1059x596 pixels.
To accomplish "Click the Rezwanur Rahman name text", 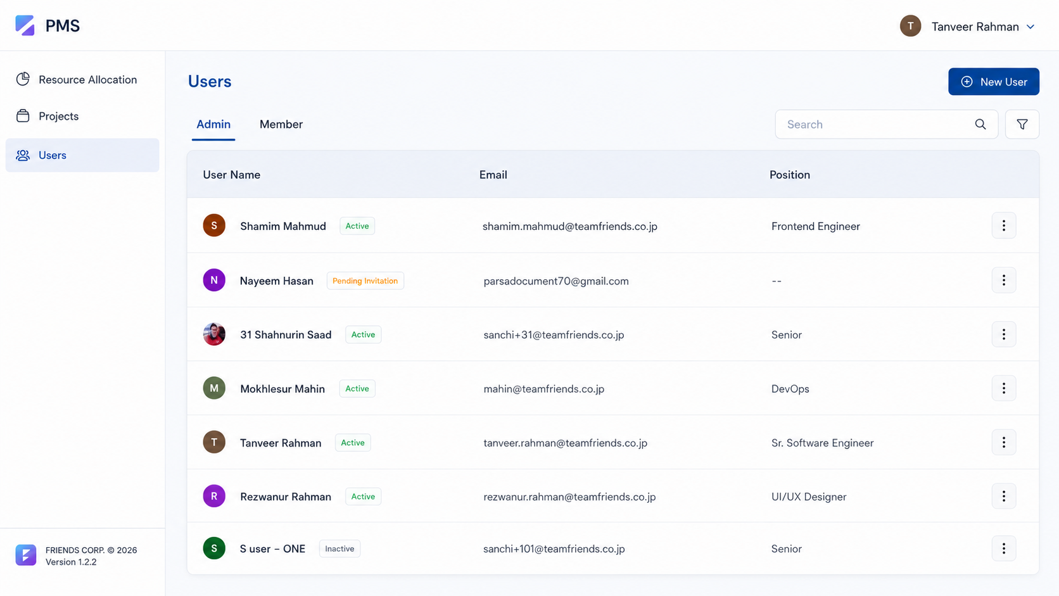I will tap(286, 497).
